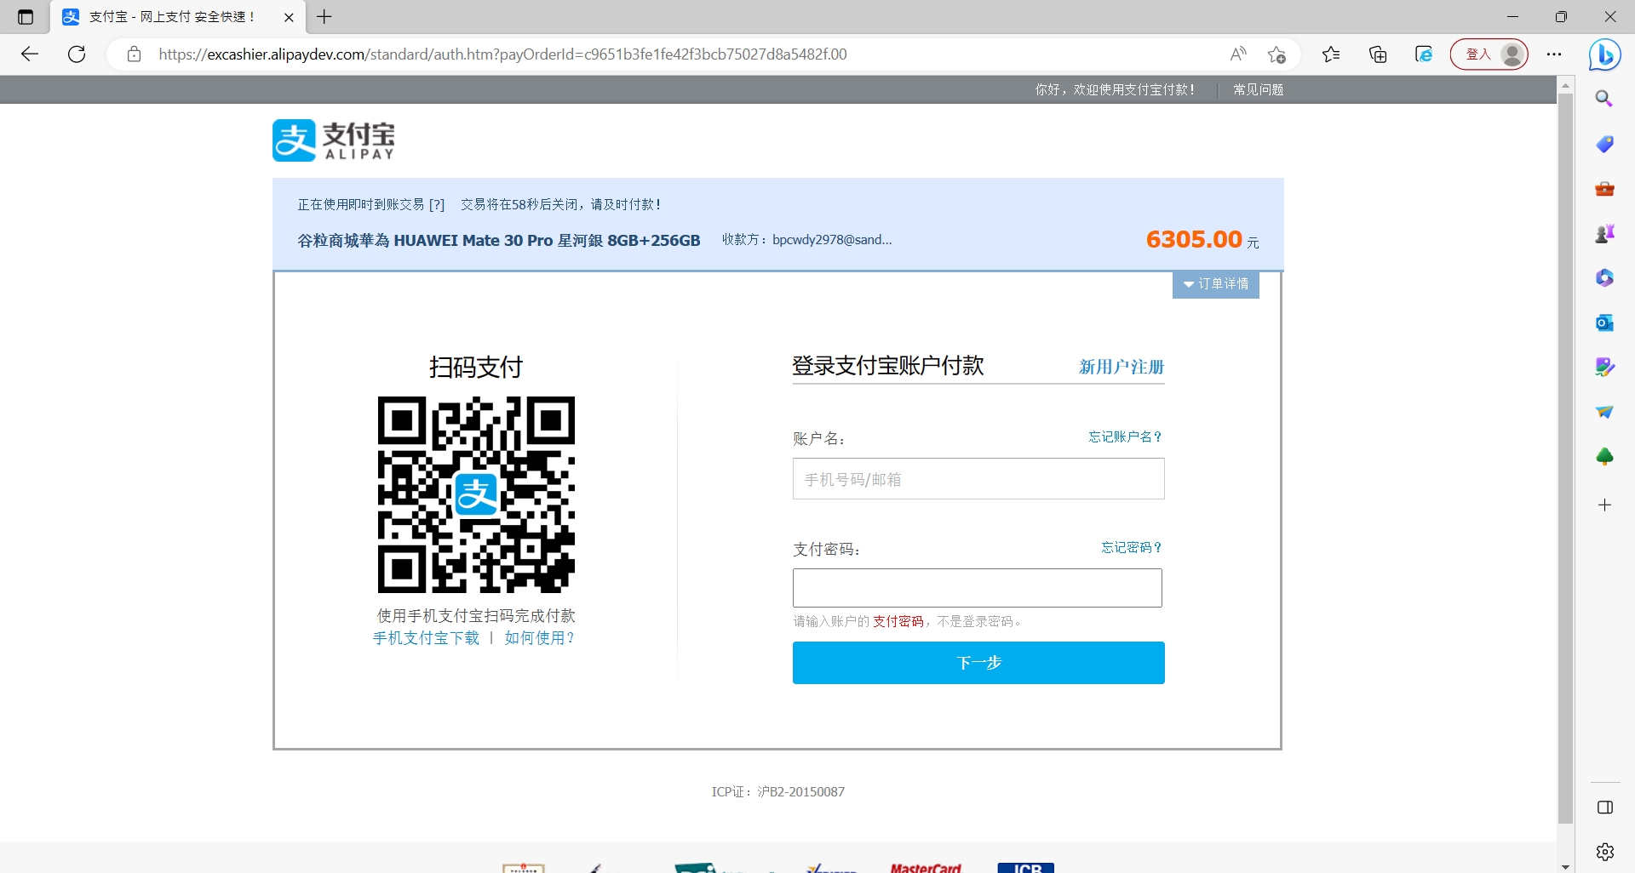Open the sidebar Designer pen icon
The width and height of the screenshot is (1635, 873).
[x=1604, y=367]
